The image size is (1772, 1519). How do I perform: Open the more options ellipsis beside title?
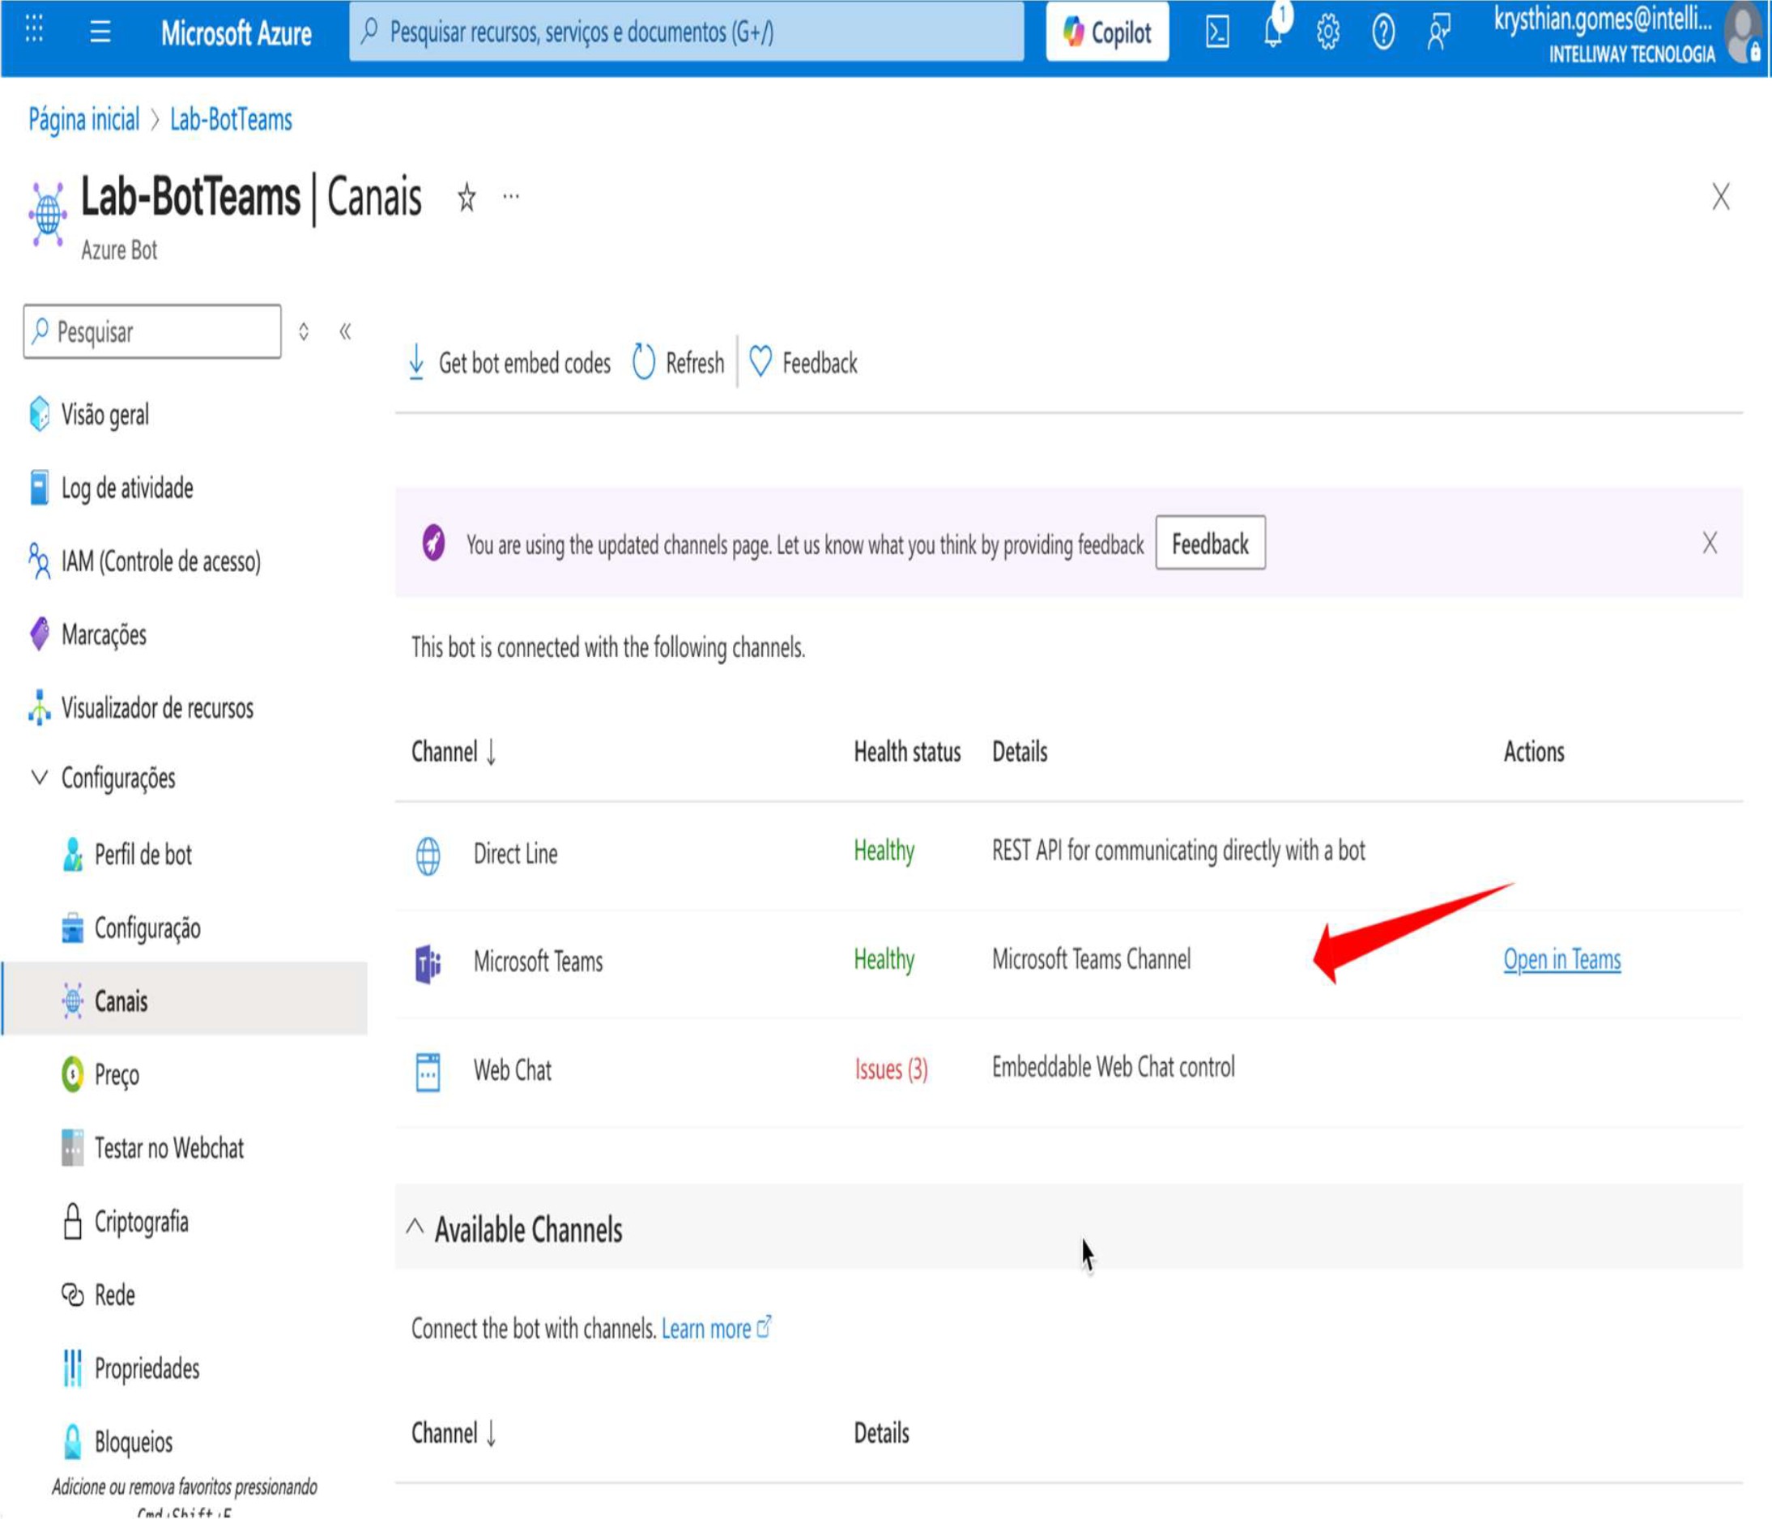(510, 197)
